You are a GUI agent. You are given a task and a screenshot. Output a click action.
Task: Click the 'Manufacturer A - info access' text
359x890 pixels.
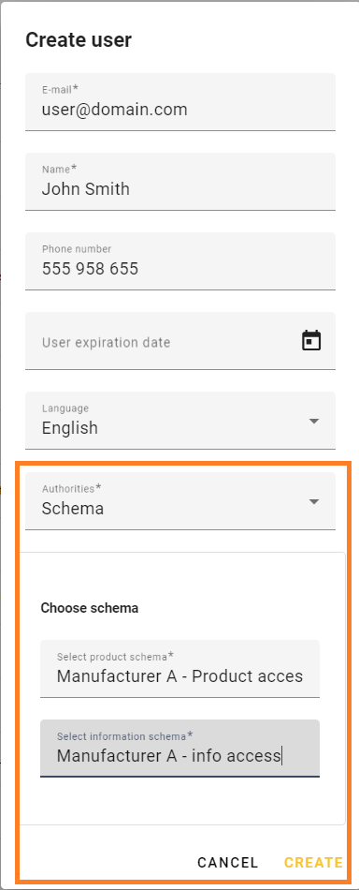tap(168, 755)
